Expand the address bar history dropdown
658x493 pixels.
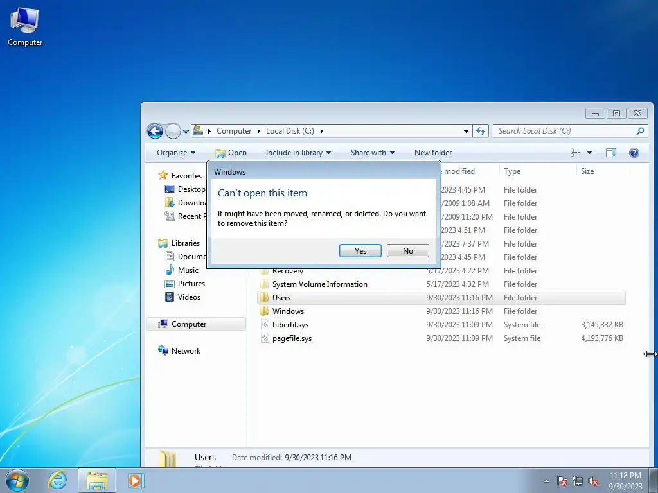466,131
